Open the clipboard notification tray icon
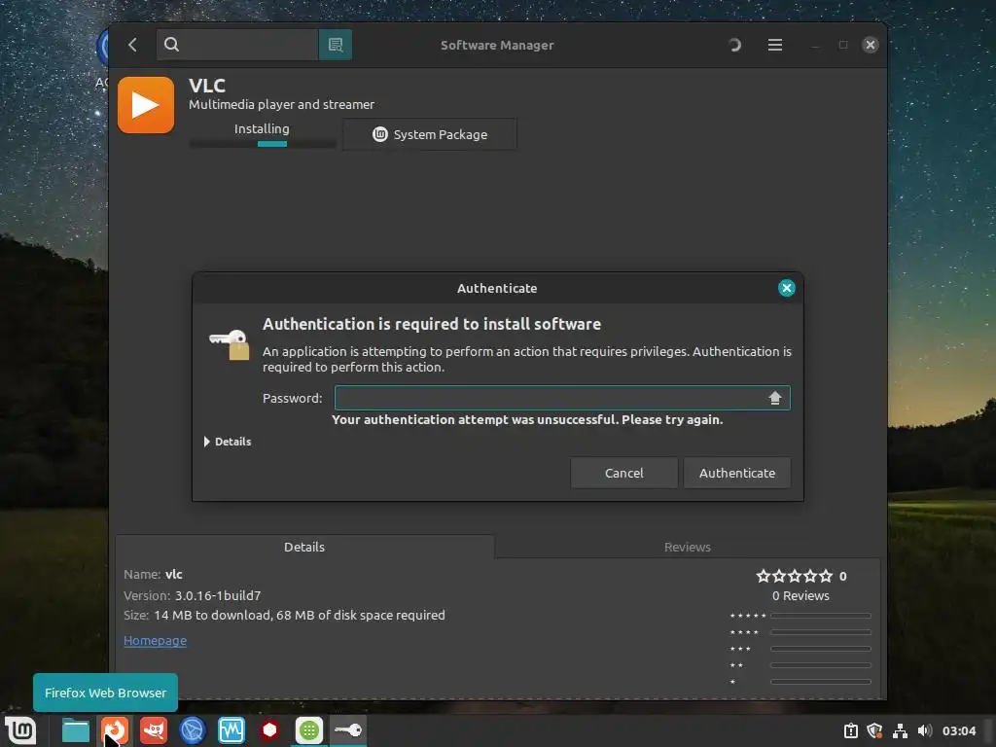The width and height of the screenshot is (996, 747). [x=850, y=730]
